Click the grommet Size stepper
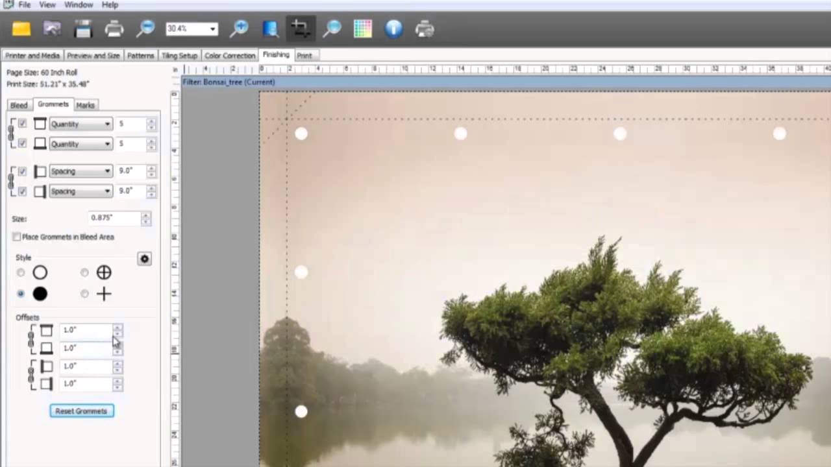 point(146,219)
